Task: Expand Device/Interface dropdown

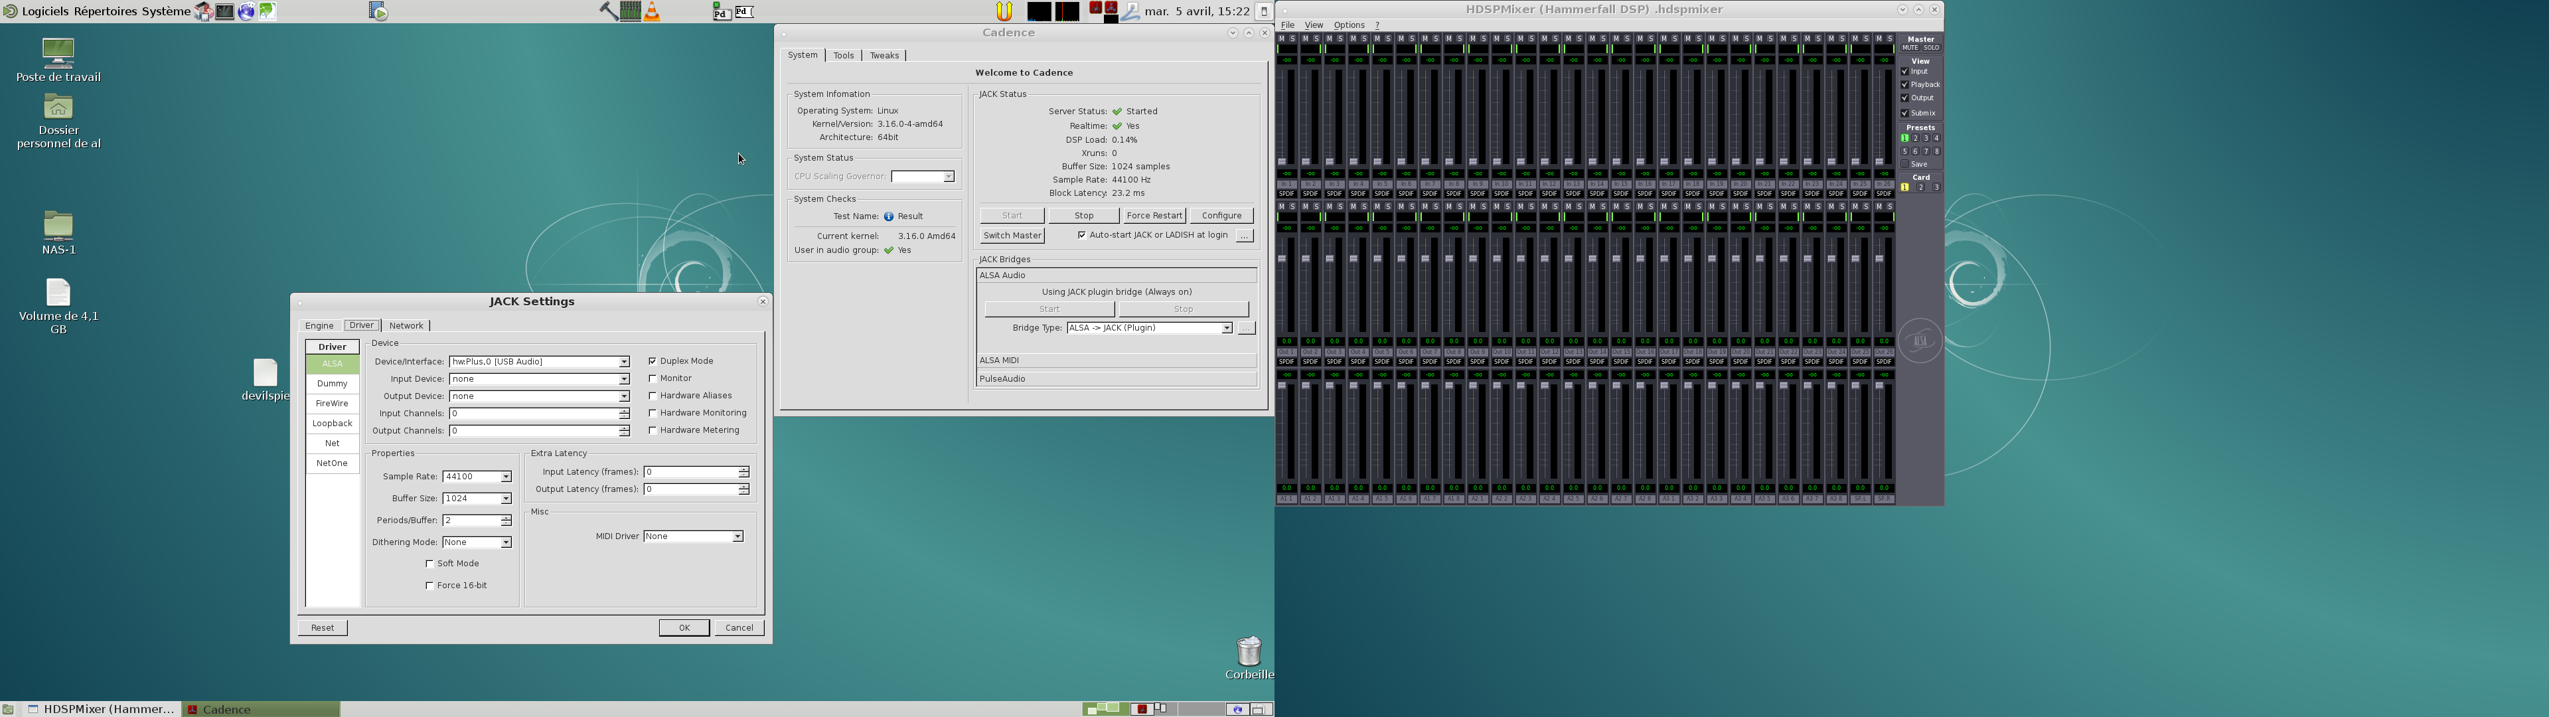Action: (623, 362)
